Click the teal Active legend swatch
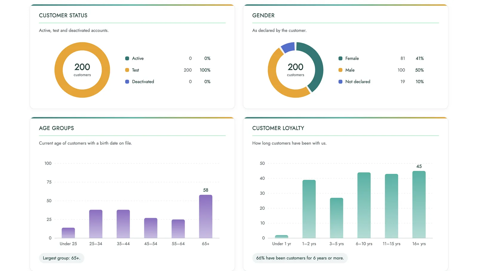Screen dimensions: 478x271 pyautogui.click(x=127, y=58)
